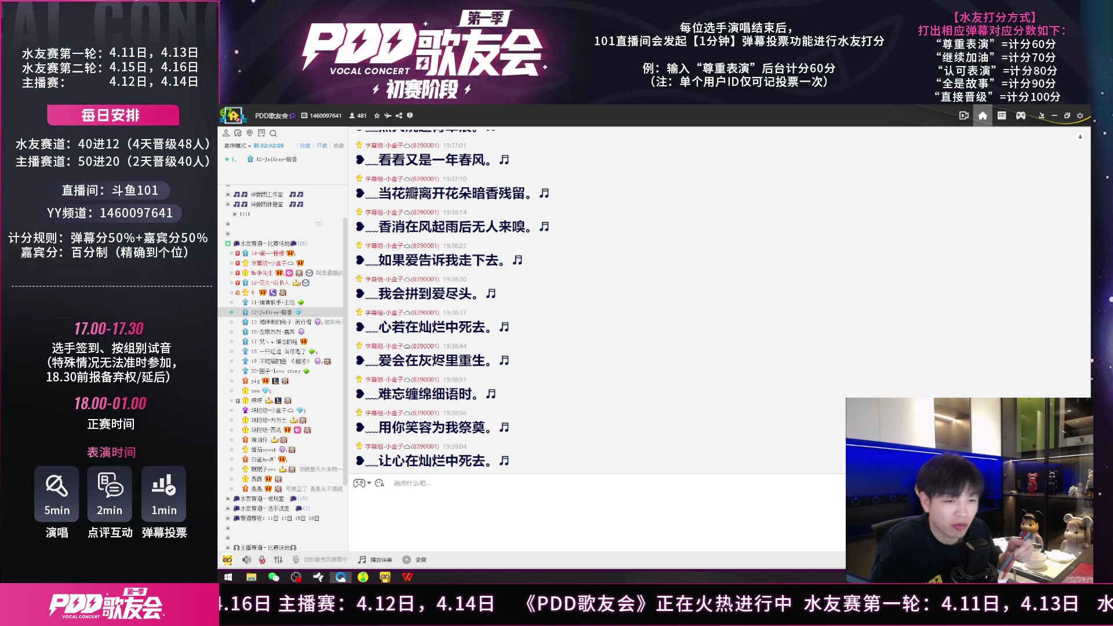This screenshot has width=1113, height=626.
Task: Select user 12-Jeffrey-暗香 in mic queue
Action: [x=277, y=159]
